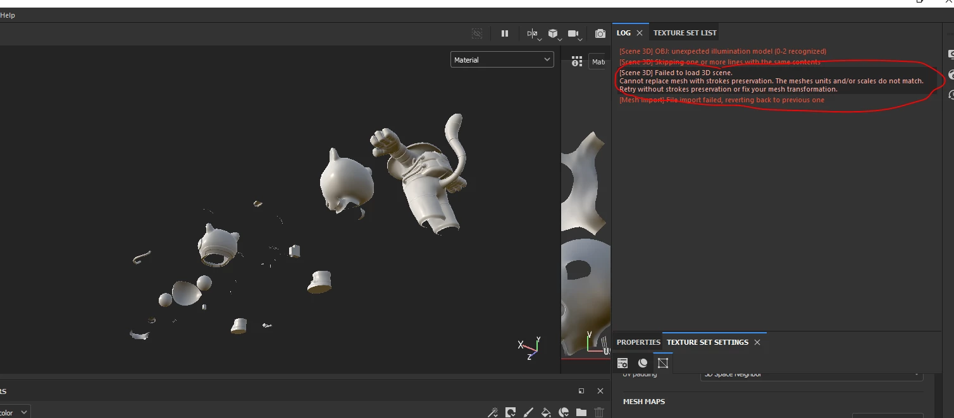The height and width of the screenshot is (418, 954).
Task: Open the 3D cube view mode dropdown
Action: point(554,33)
